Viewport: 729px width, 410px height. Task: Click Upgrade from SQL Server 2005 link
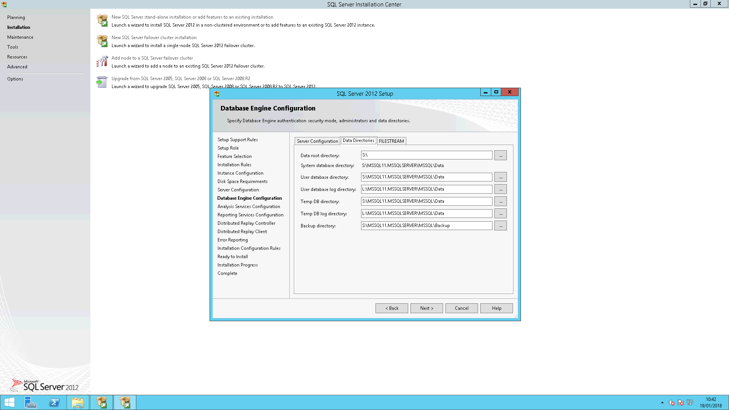tap(181, 79)
